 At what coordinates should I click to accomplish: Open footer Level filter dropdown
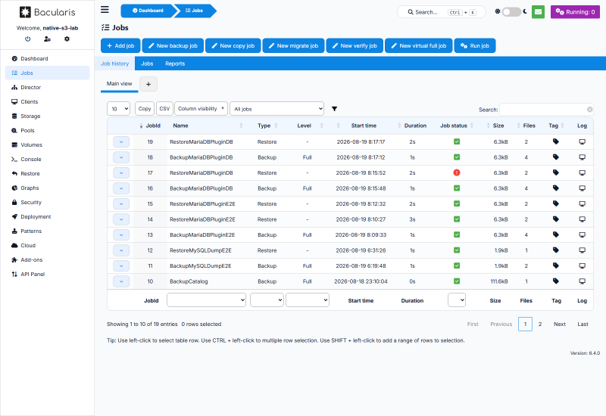tap(308, 300)
